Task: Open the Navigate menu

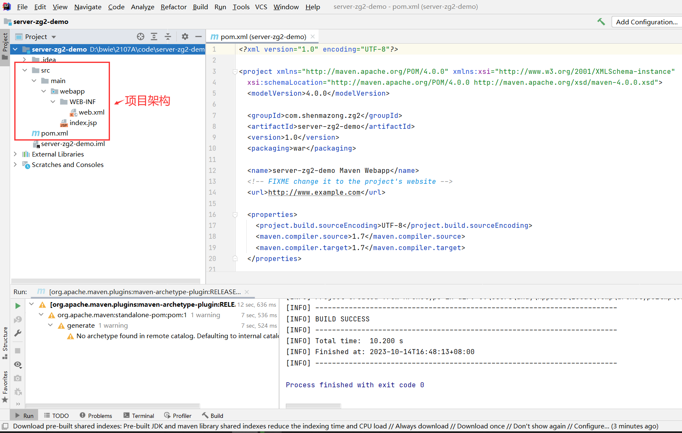Action: [88, 7]
